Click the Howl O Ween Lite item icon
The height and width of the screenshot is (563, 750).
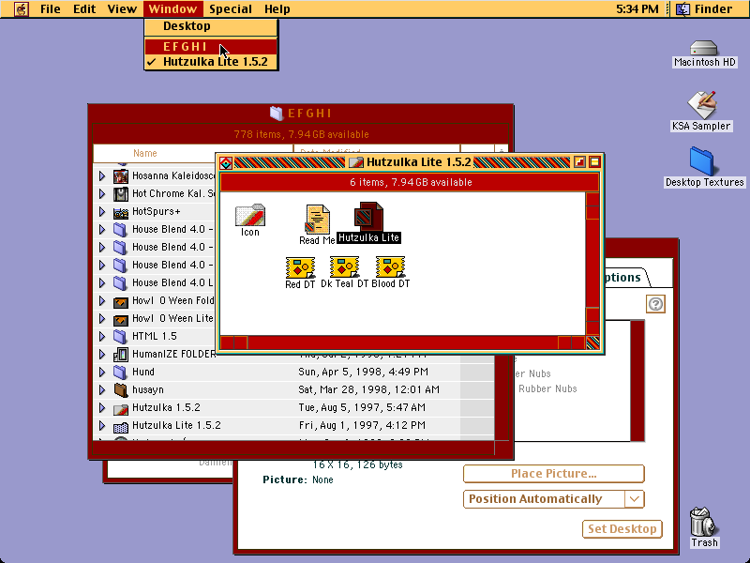tap(121, 318)
